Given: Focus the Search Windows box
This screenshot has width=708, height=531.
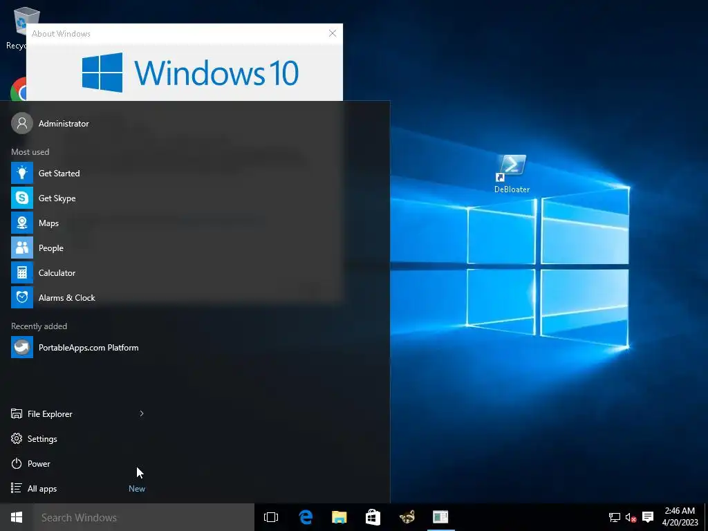Looking at the screenshot, I should click(144, 517).
